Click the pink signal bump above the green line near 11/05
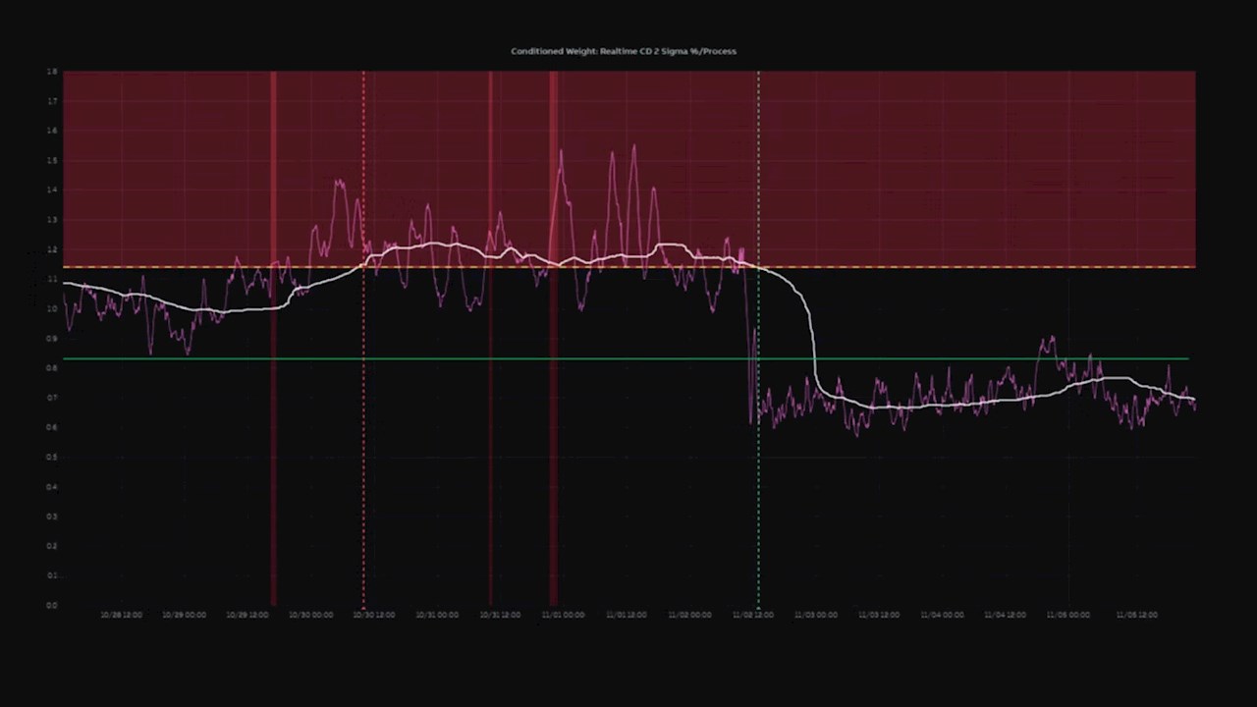The width and height of the screenshot is (1257, 707). click(x=1048, y=343)
